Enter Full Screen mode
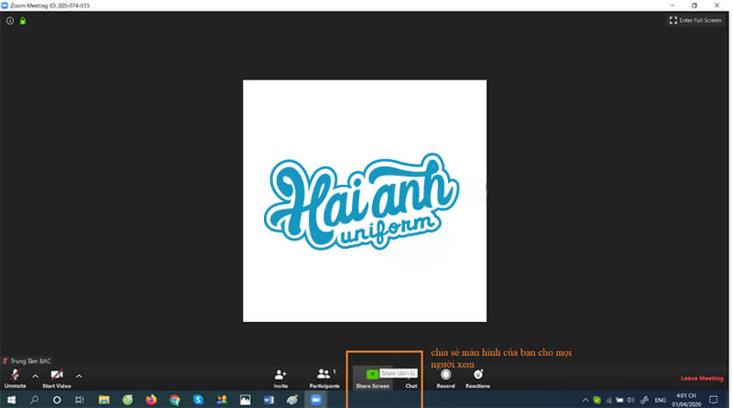Screen dimensions: 733x408 (x=695, y=20)
